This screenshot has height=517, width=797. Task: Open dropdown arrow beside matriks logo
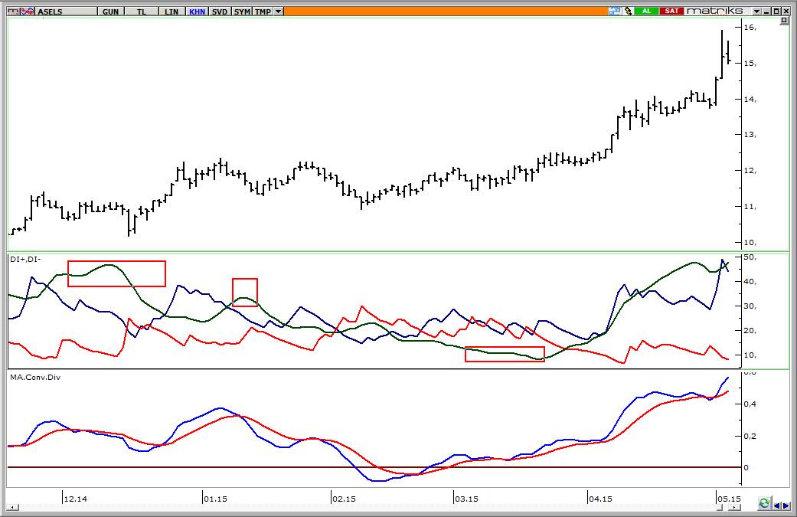[x=757, y=11]
